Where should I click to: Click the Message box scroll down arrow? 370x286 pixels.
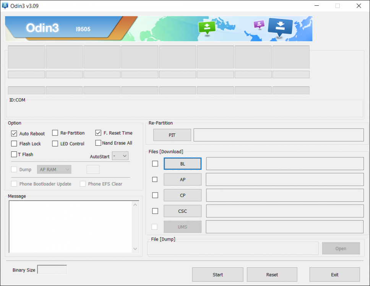(135, 249)
